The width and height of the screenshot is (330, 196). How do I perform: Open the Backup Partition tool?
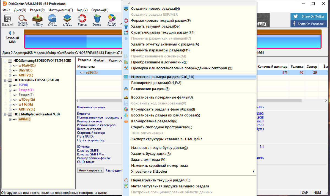(x=112, y=20)
